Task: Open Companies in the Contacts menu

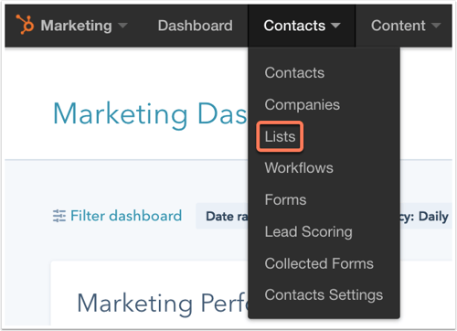Action: click(302, 105)
